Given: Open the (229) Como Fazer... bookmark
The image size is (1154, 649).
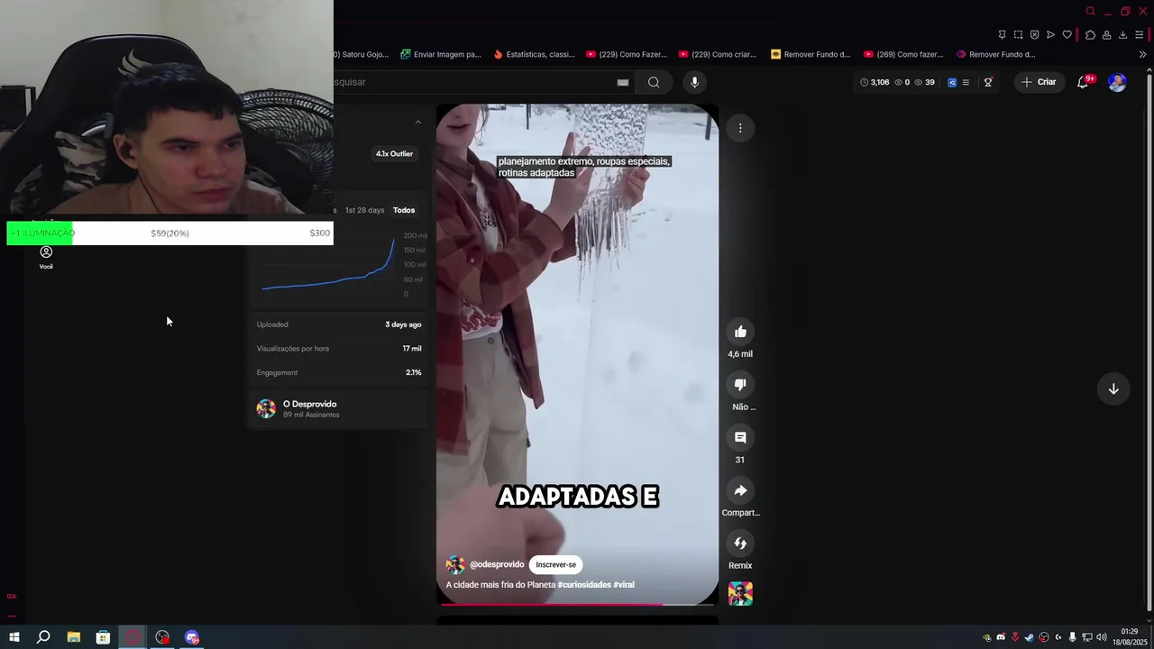Looking at the screenshot, I should click(627, 54).
